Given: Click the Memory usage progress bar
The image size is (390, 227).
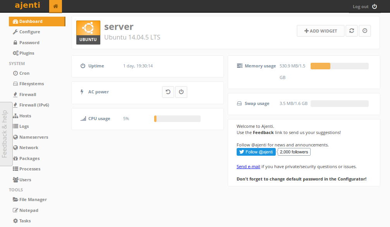Looking at the screenshot, I should click(339, 66).
